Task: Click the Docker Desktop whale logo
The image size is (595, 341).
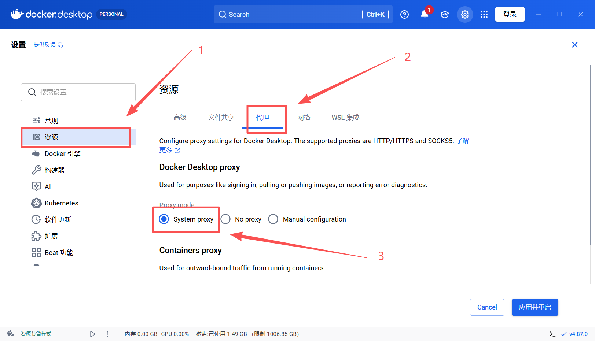Action: (x=17, y=14)
